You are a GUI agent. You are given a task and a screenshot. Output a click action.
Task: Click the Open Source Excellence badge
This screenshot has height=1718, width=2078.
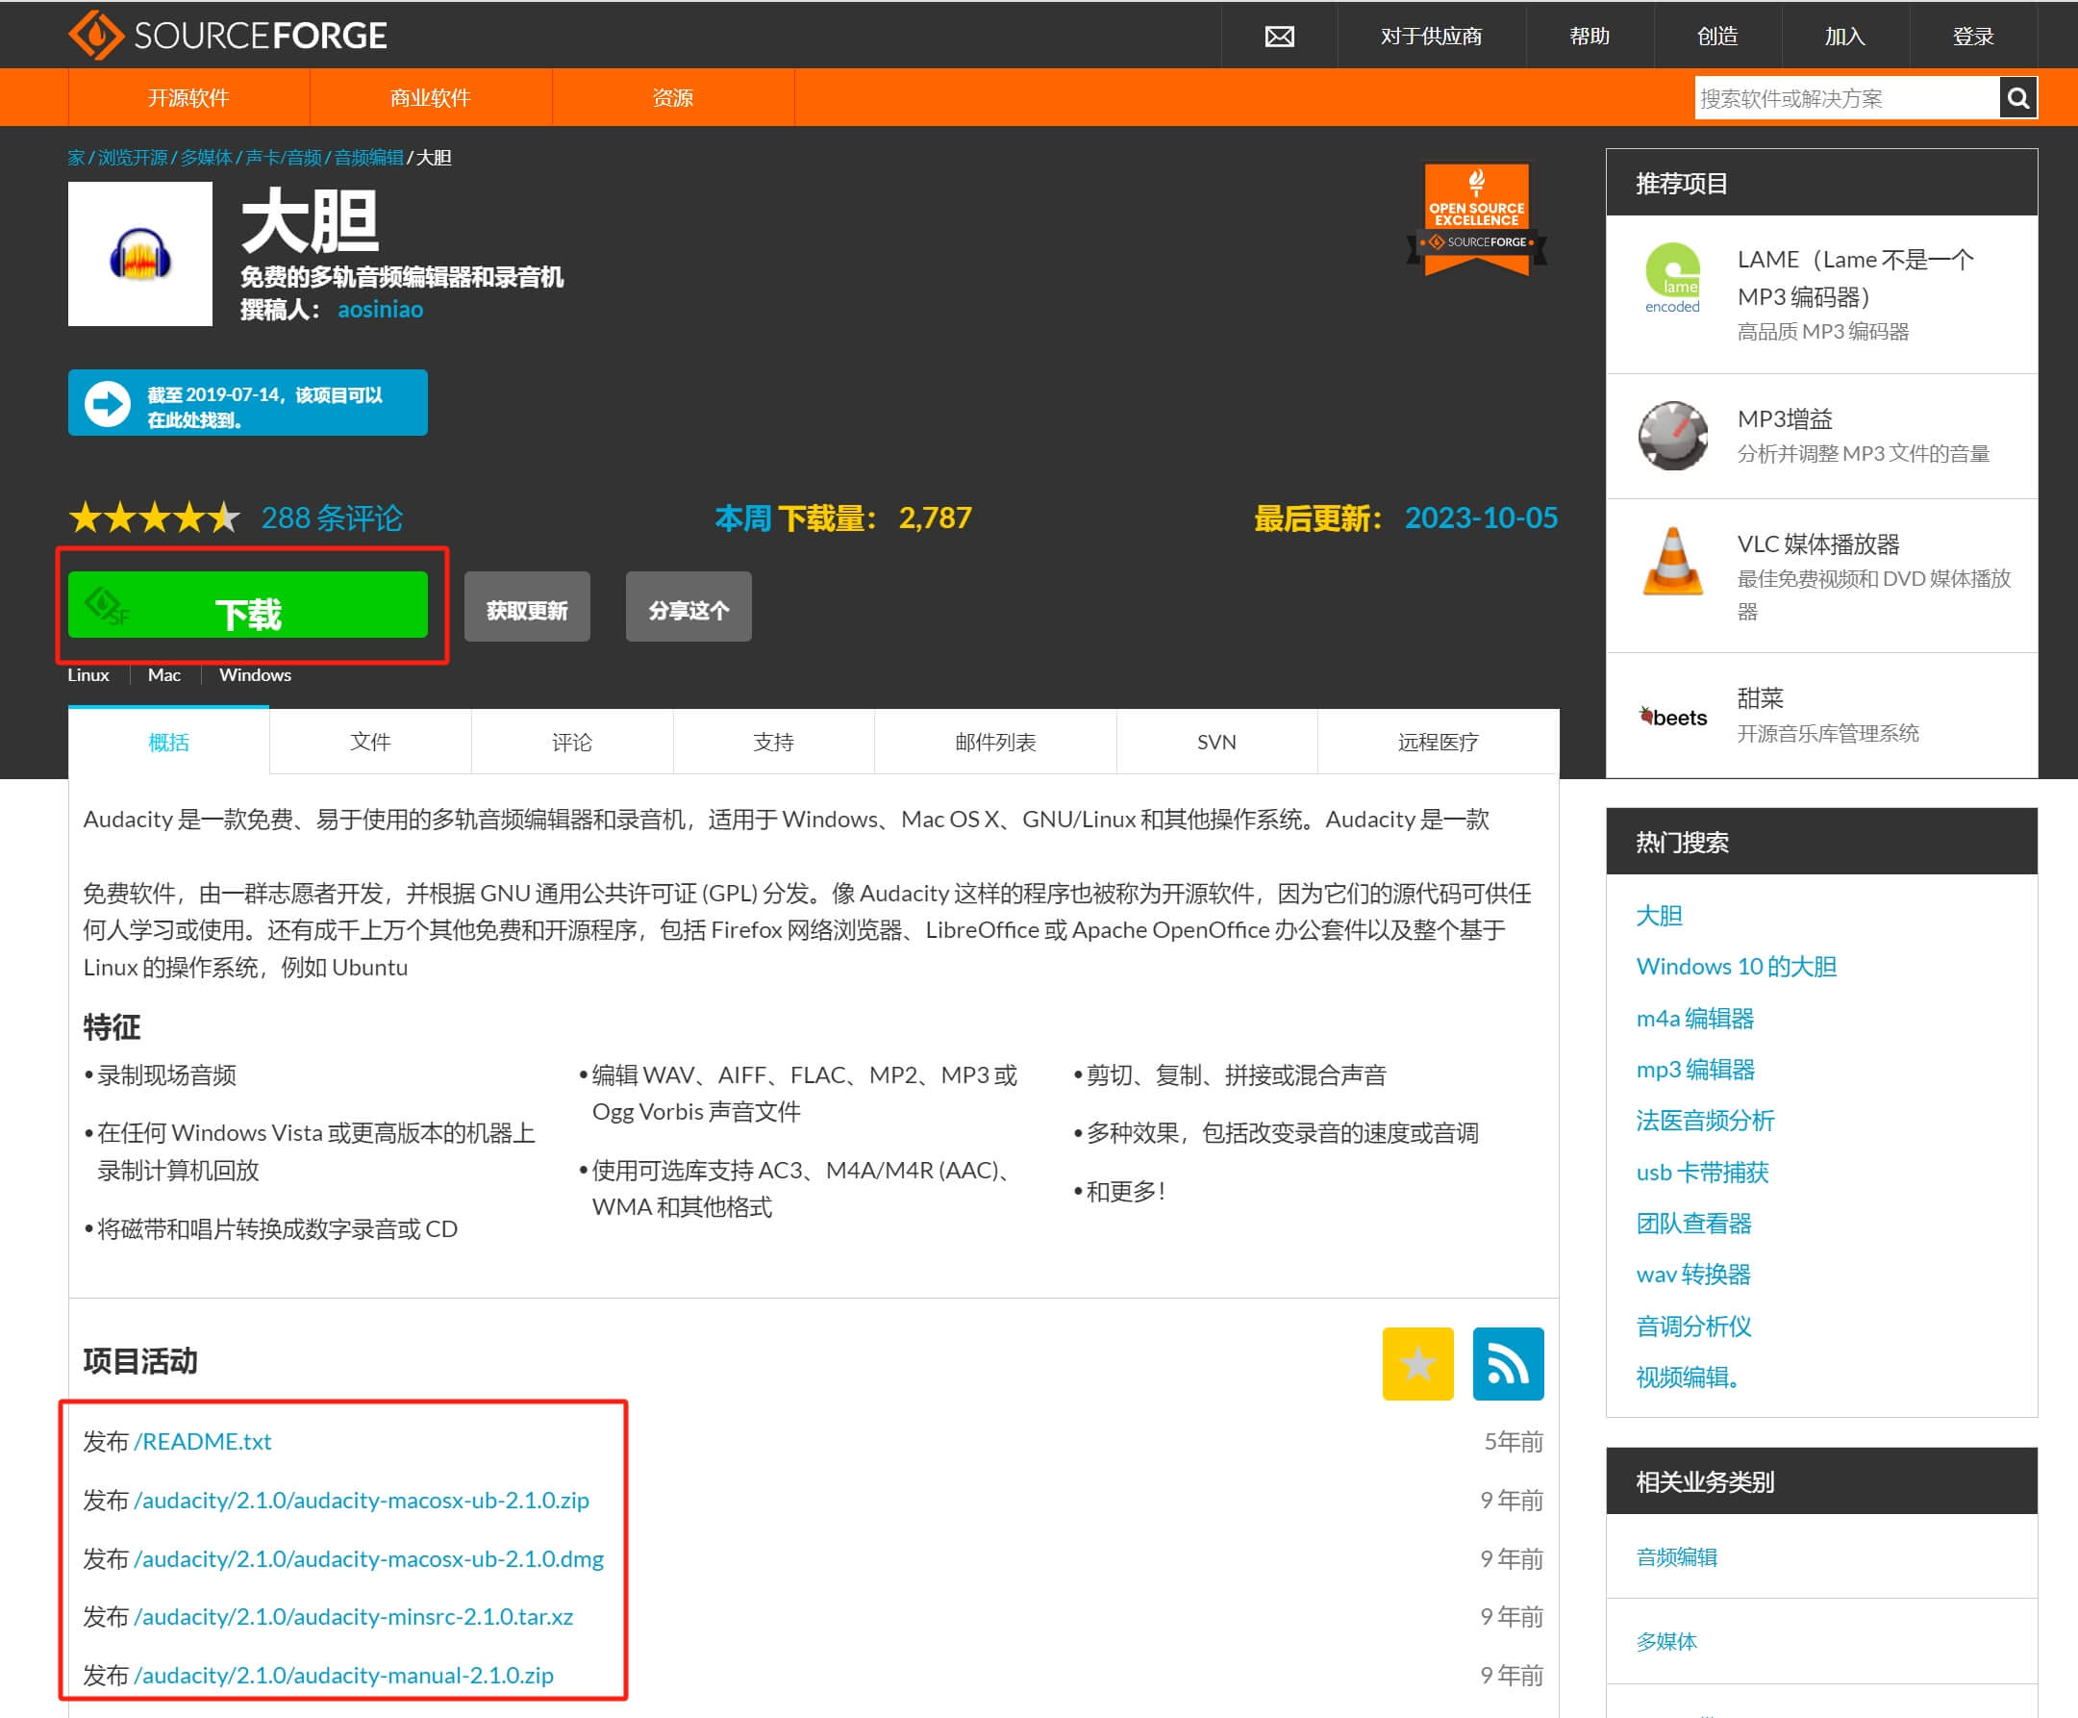click(1477, 219)
